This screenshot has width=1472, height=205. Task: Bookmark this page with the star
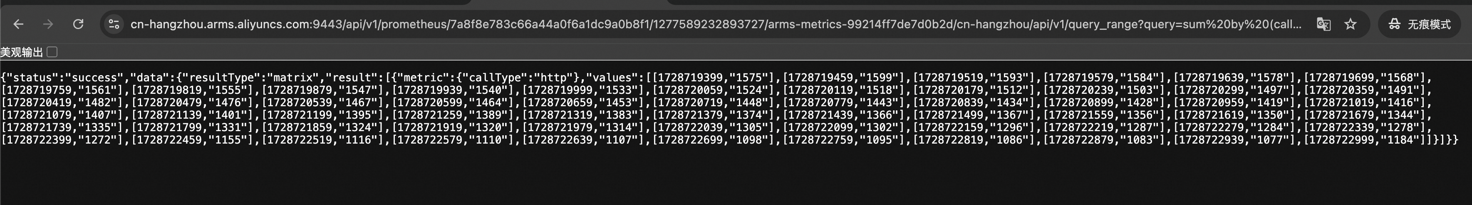1350,24
